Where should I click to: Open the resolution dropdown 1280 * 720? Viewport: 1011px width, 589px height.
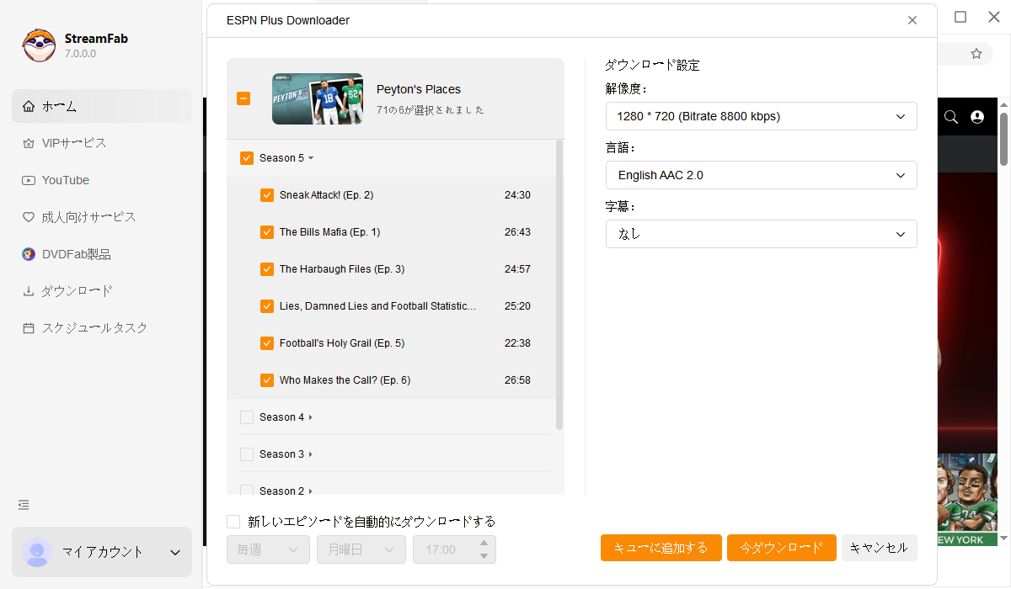(x=761, y=116)
